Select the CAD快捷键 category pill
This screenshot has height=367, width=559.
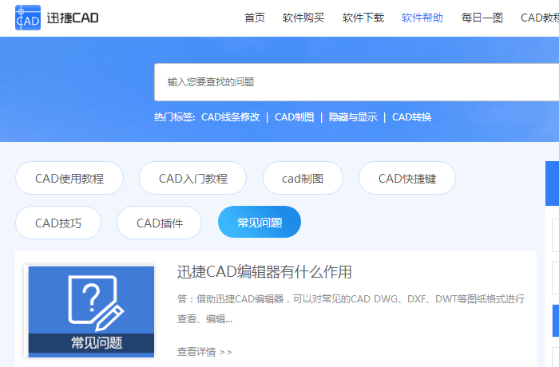point(407,178)
